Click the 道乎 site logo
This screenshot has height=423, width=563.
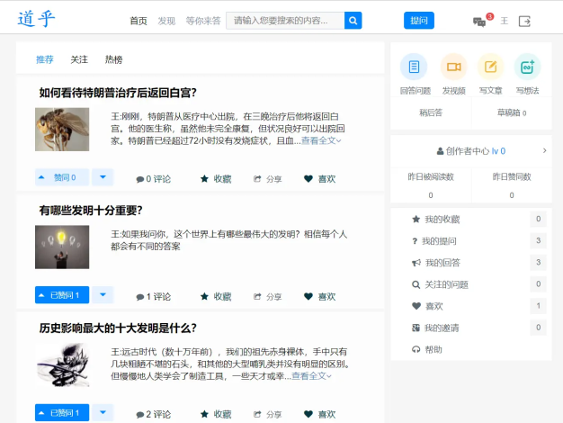[x=36, y=19]
